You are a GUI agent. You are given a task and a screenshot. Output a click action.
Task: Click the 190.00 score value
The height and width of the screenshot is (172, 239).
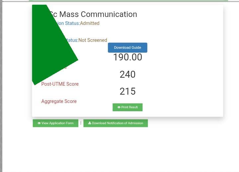coord(127,57)
